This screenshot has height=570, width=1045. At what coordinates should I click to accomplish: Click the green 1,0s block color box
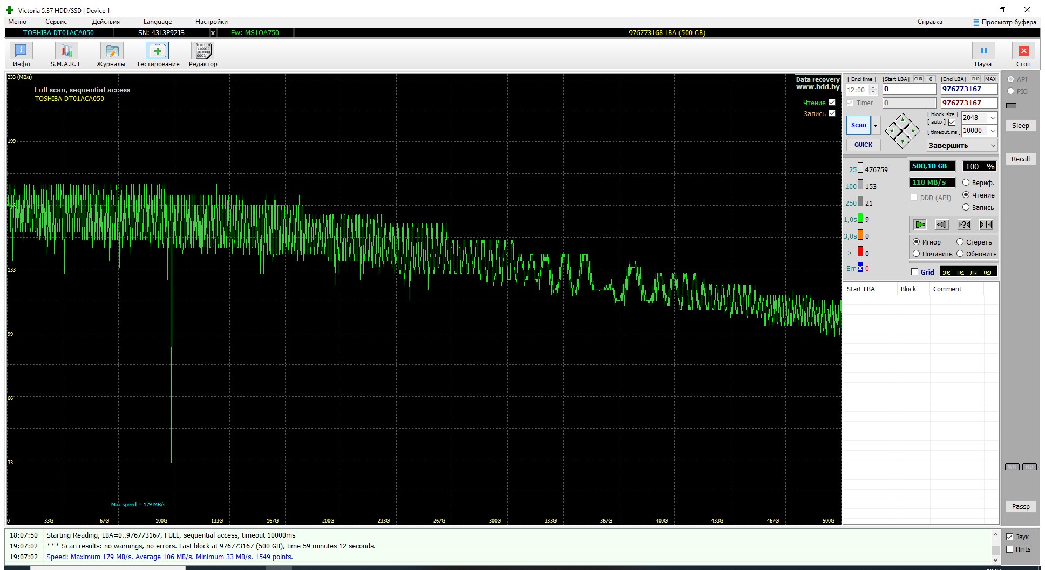coord(860,219)
